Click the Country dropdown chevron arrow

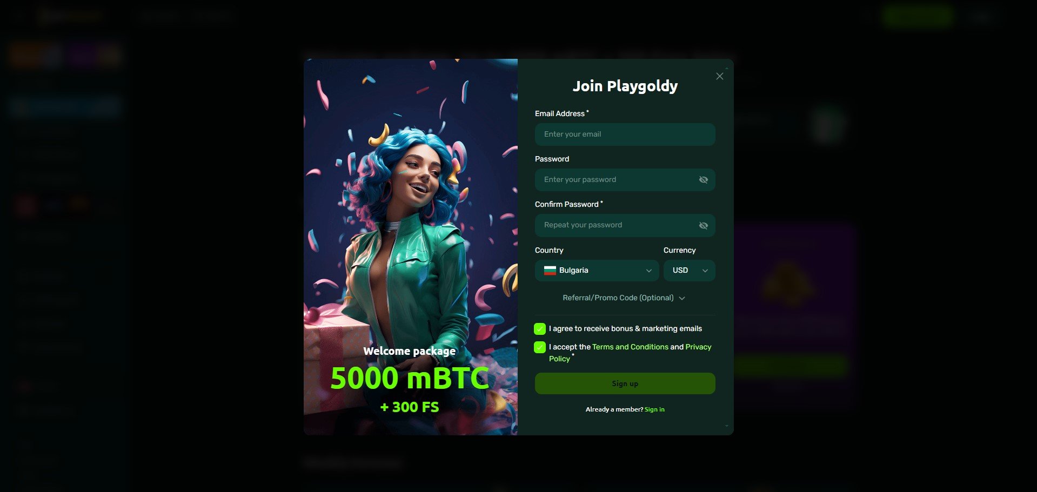click(648, 271)
